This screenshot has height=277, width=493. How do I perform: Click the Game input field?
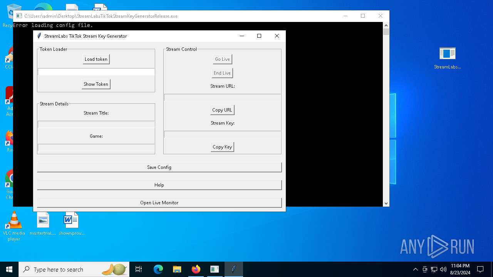[x=96, y=147]
